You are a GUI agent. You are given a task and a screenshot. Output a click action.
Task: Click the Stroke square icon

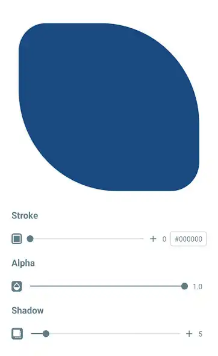pyautogui.click(x=17, y=239)
